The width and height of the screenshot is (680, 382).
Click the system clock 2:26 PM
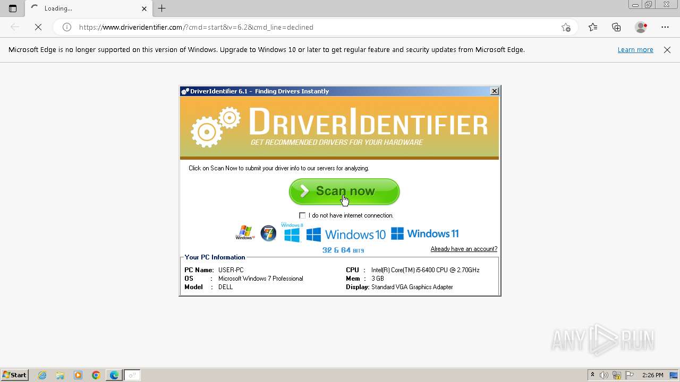[652, 375]
